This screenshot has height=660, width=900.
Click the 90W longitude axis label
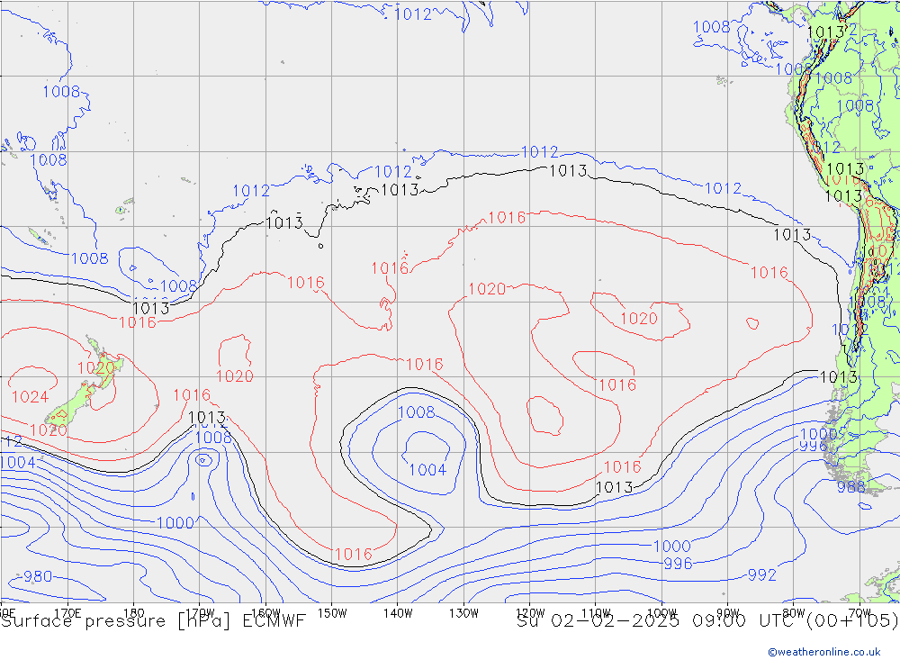[728, 613]
